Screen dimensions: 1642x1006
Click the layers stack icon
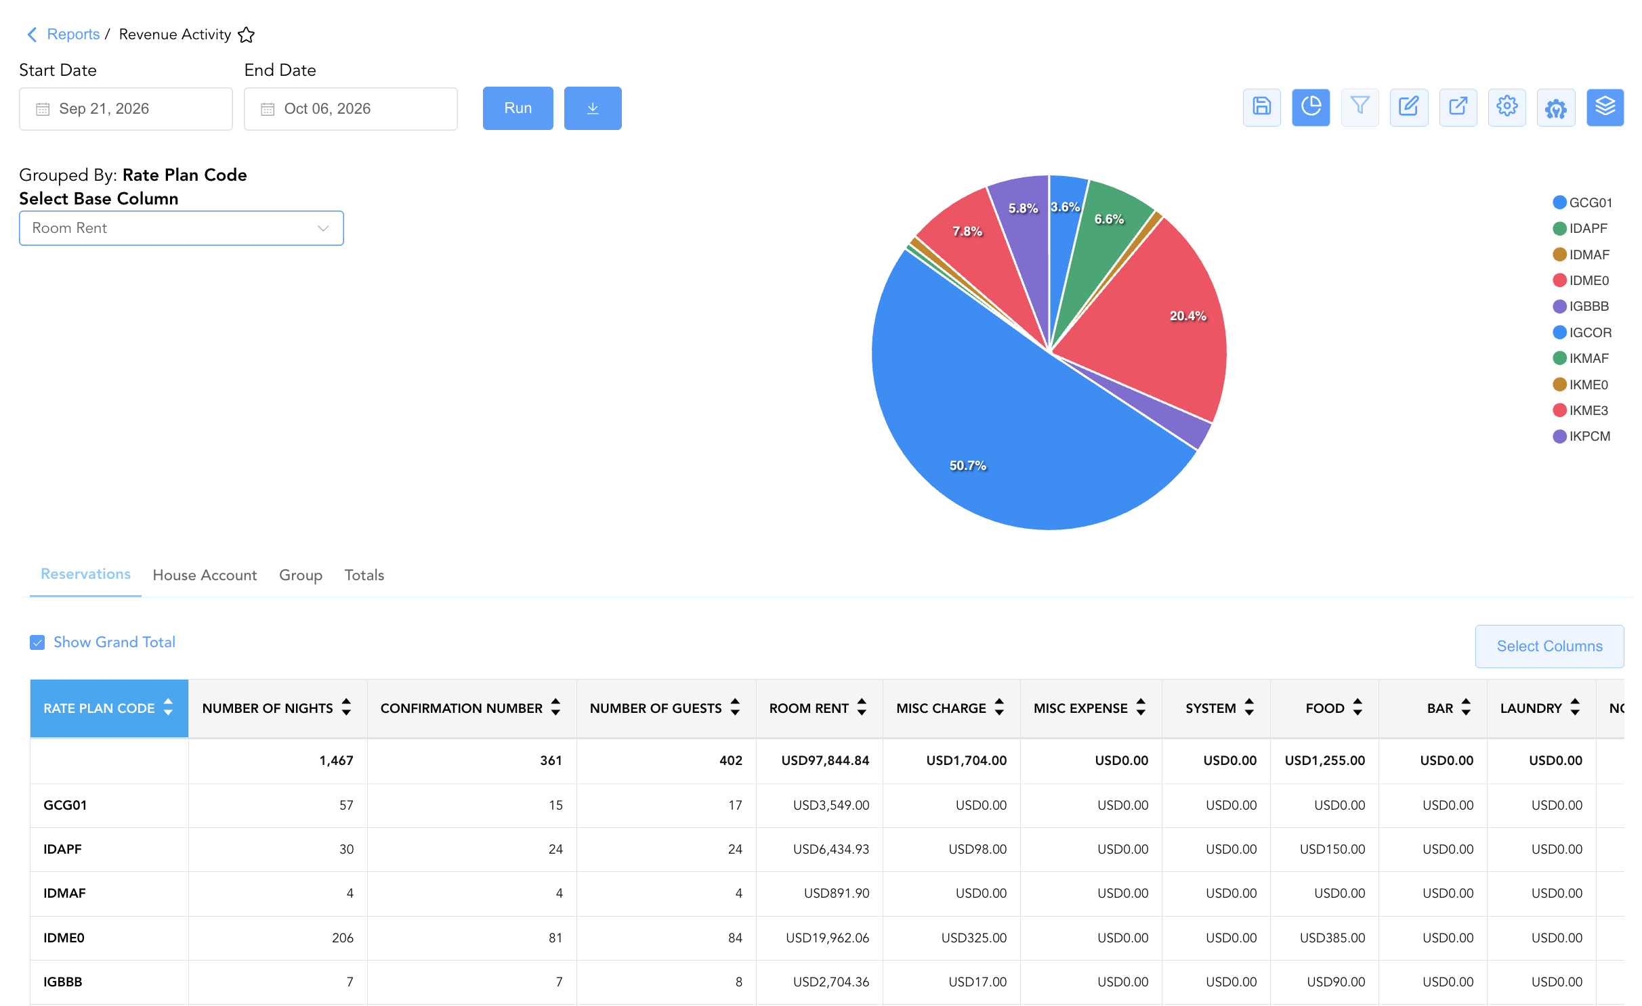[x=1605, y=107]
